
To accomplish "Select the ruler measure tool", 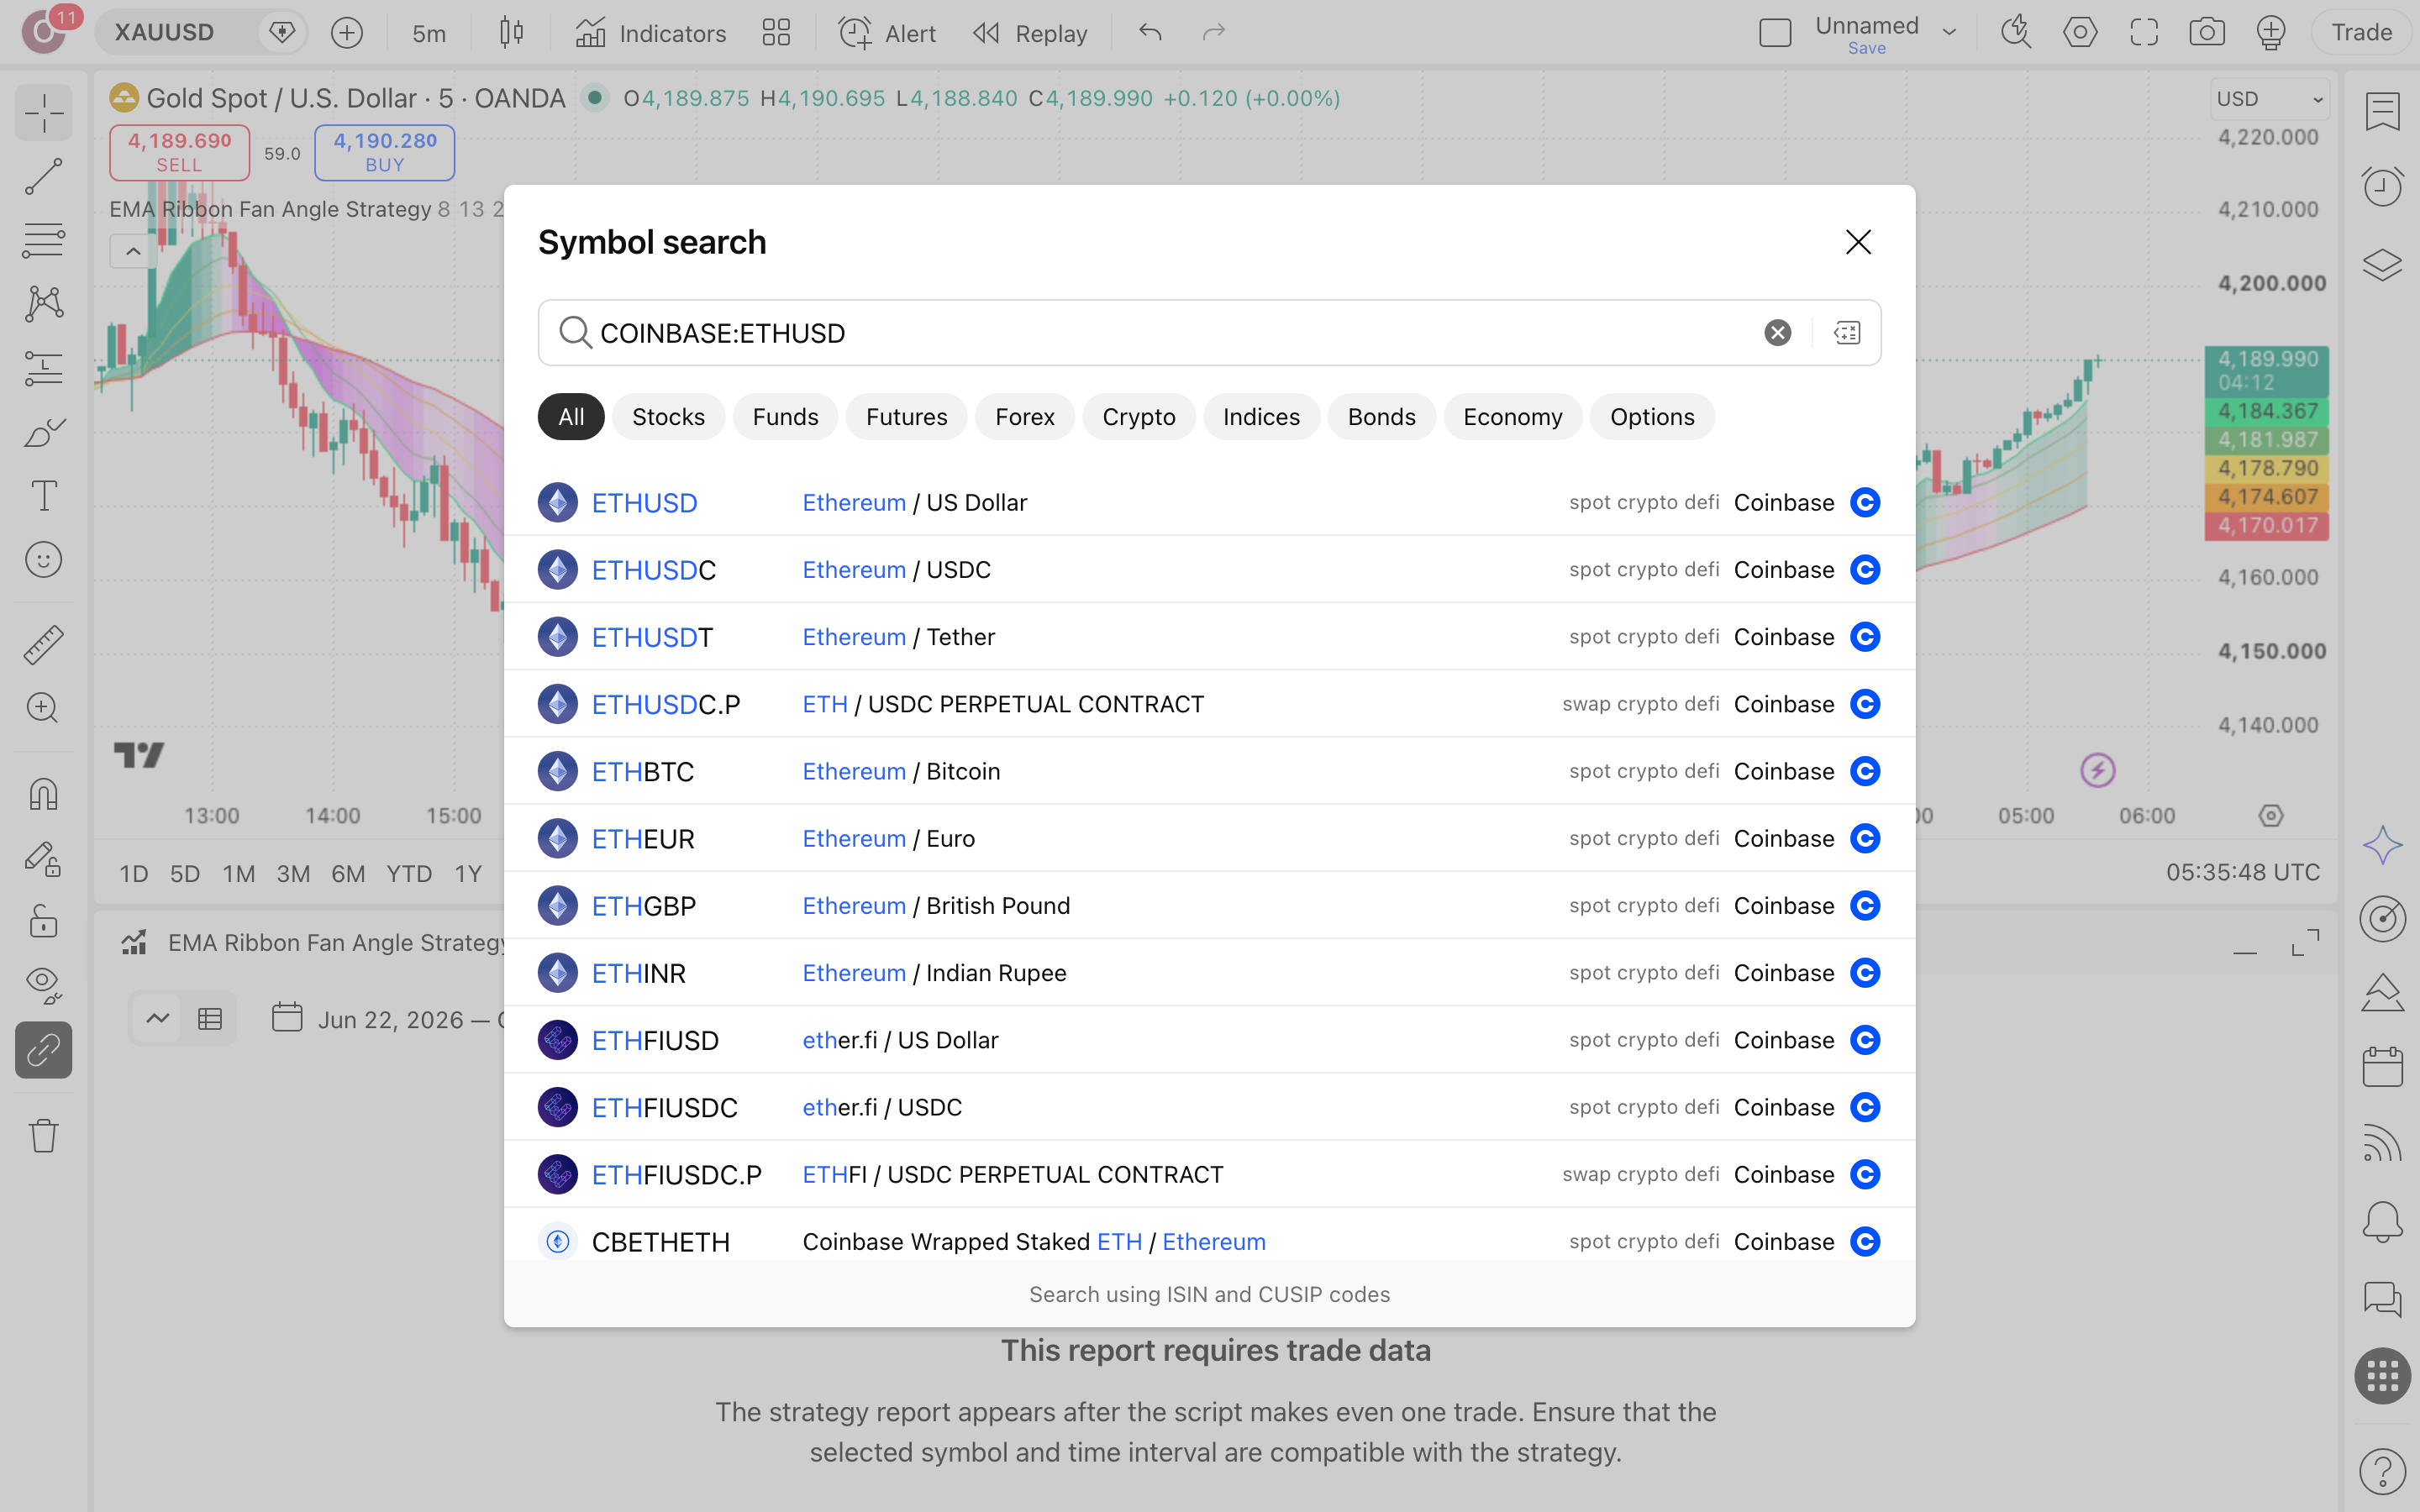I will 43,645.
